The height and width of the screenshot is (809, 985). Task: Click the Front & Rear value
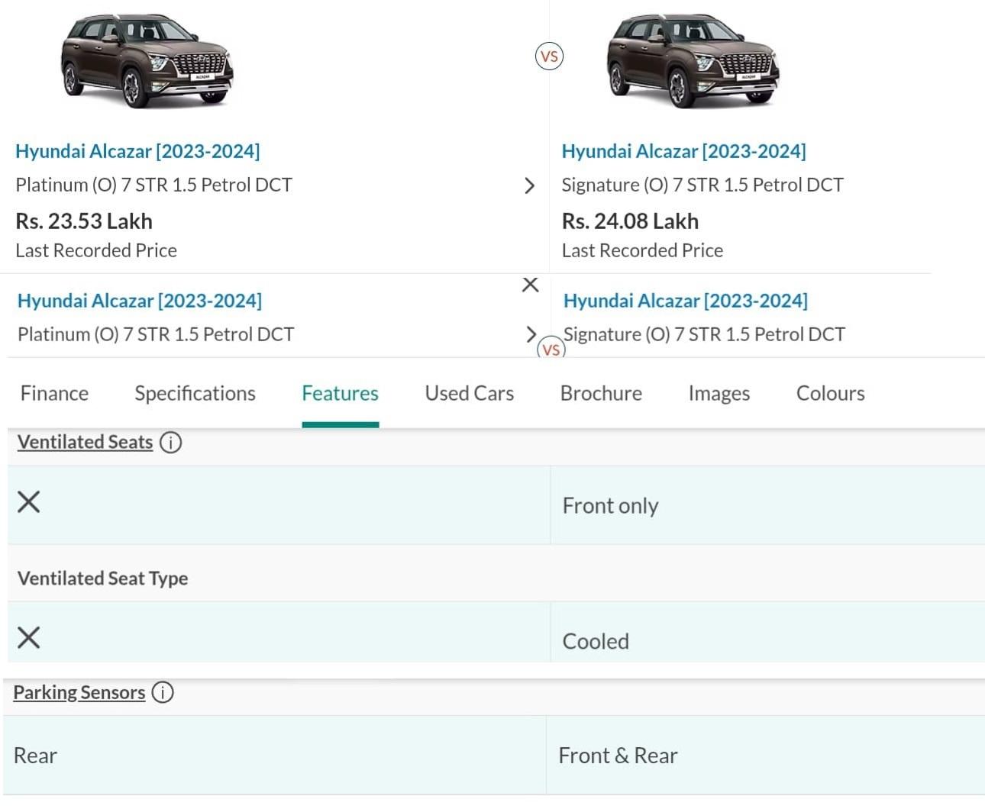tap(618, 756)
